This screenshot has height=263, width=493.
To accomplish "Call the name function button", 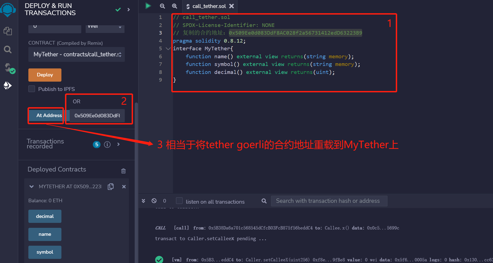I will coord(45,234).
